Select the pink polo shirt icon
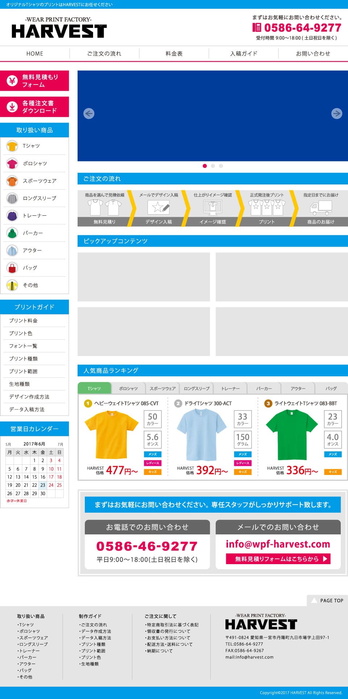The height and width of the screenshot is (699, 348). point(12,164)
